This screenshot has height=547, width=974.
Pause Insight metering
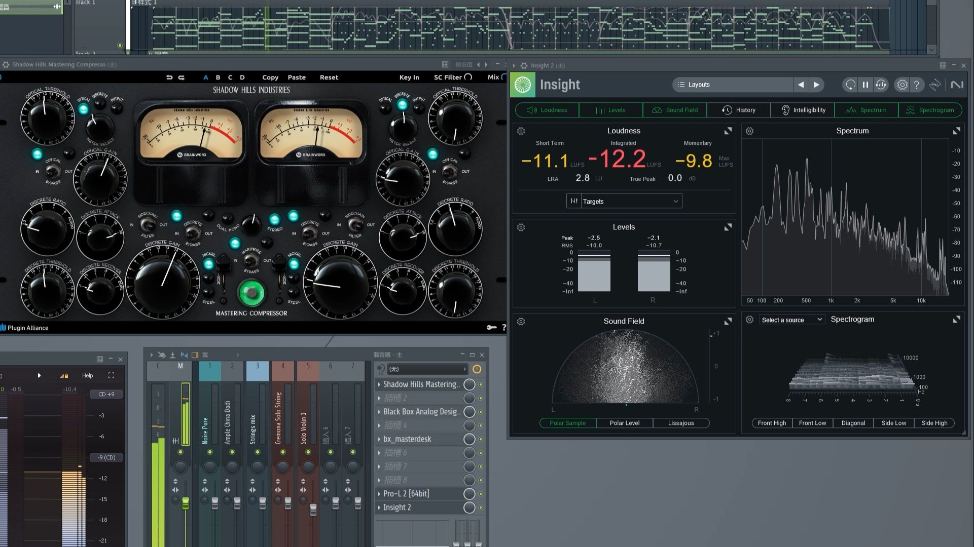coord(865,85)
